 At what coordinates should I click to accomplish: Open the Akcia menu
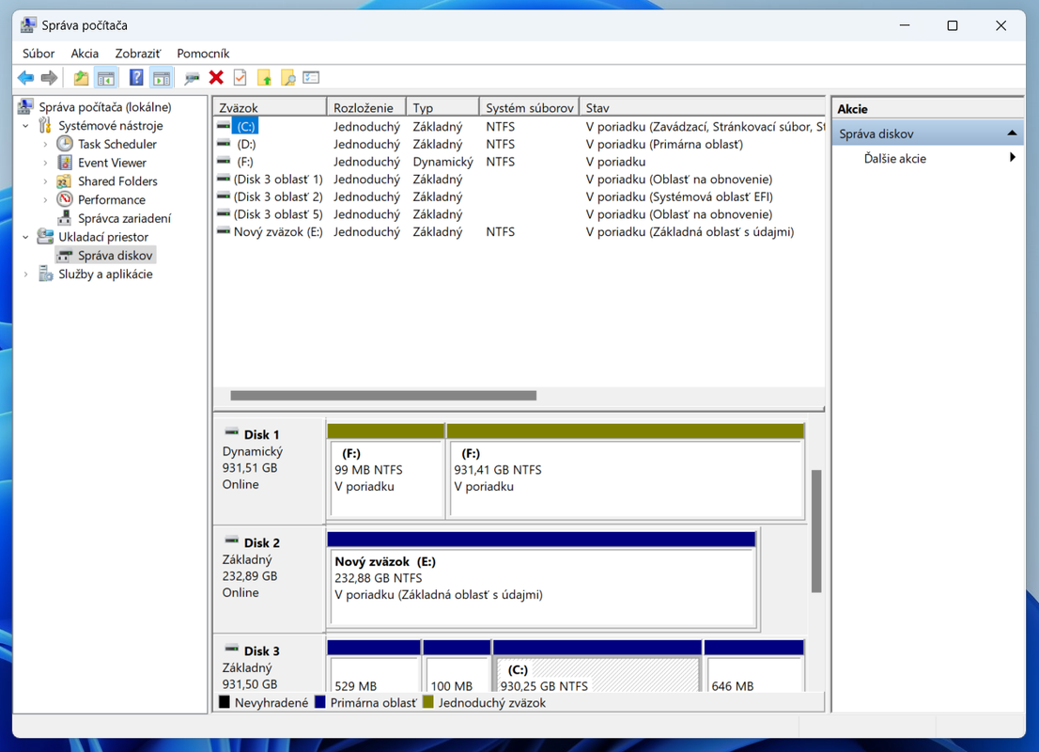point(85,54)
